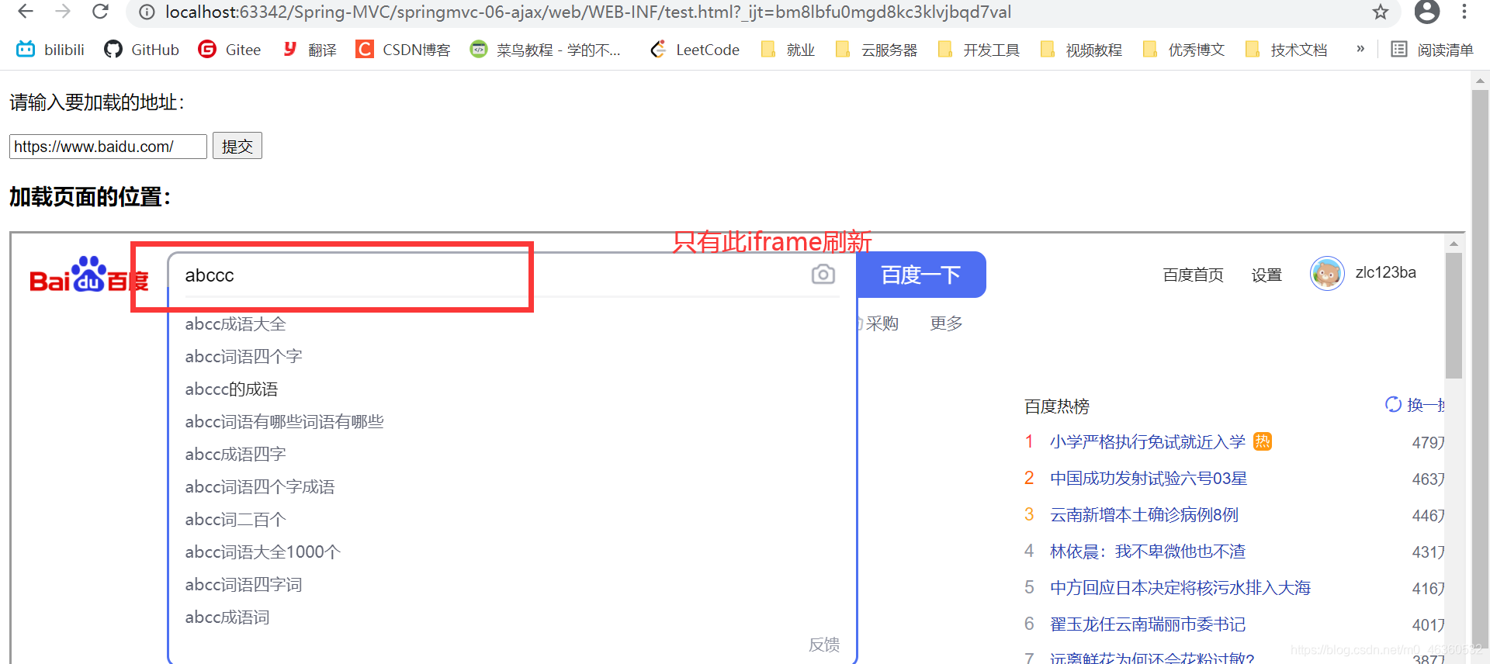Open the LeetCode bookmark
1490x664 pixels.
click(695, 50)
